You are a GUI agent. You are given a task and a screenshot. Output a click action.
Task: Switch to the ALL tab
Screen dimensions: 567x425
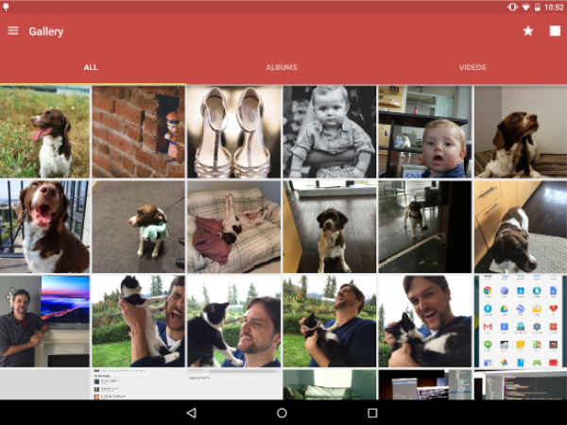click(91, 67)
